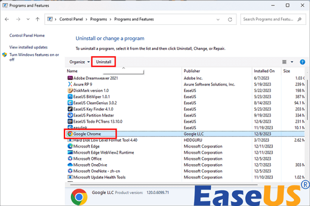The height and width of the screenshot is (206, 310).
Task: Minimize the Programs and Features window
Action: click(x=273, y=5)
